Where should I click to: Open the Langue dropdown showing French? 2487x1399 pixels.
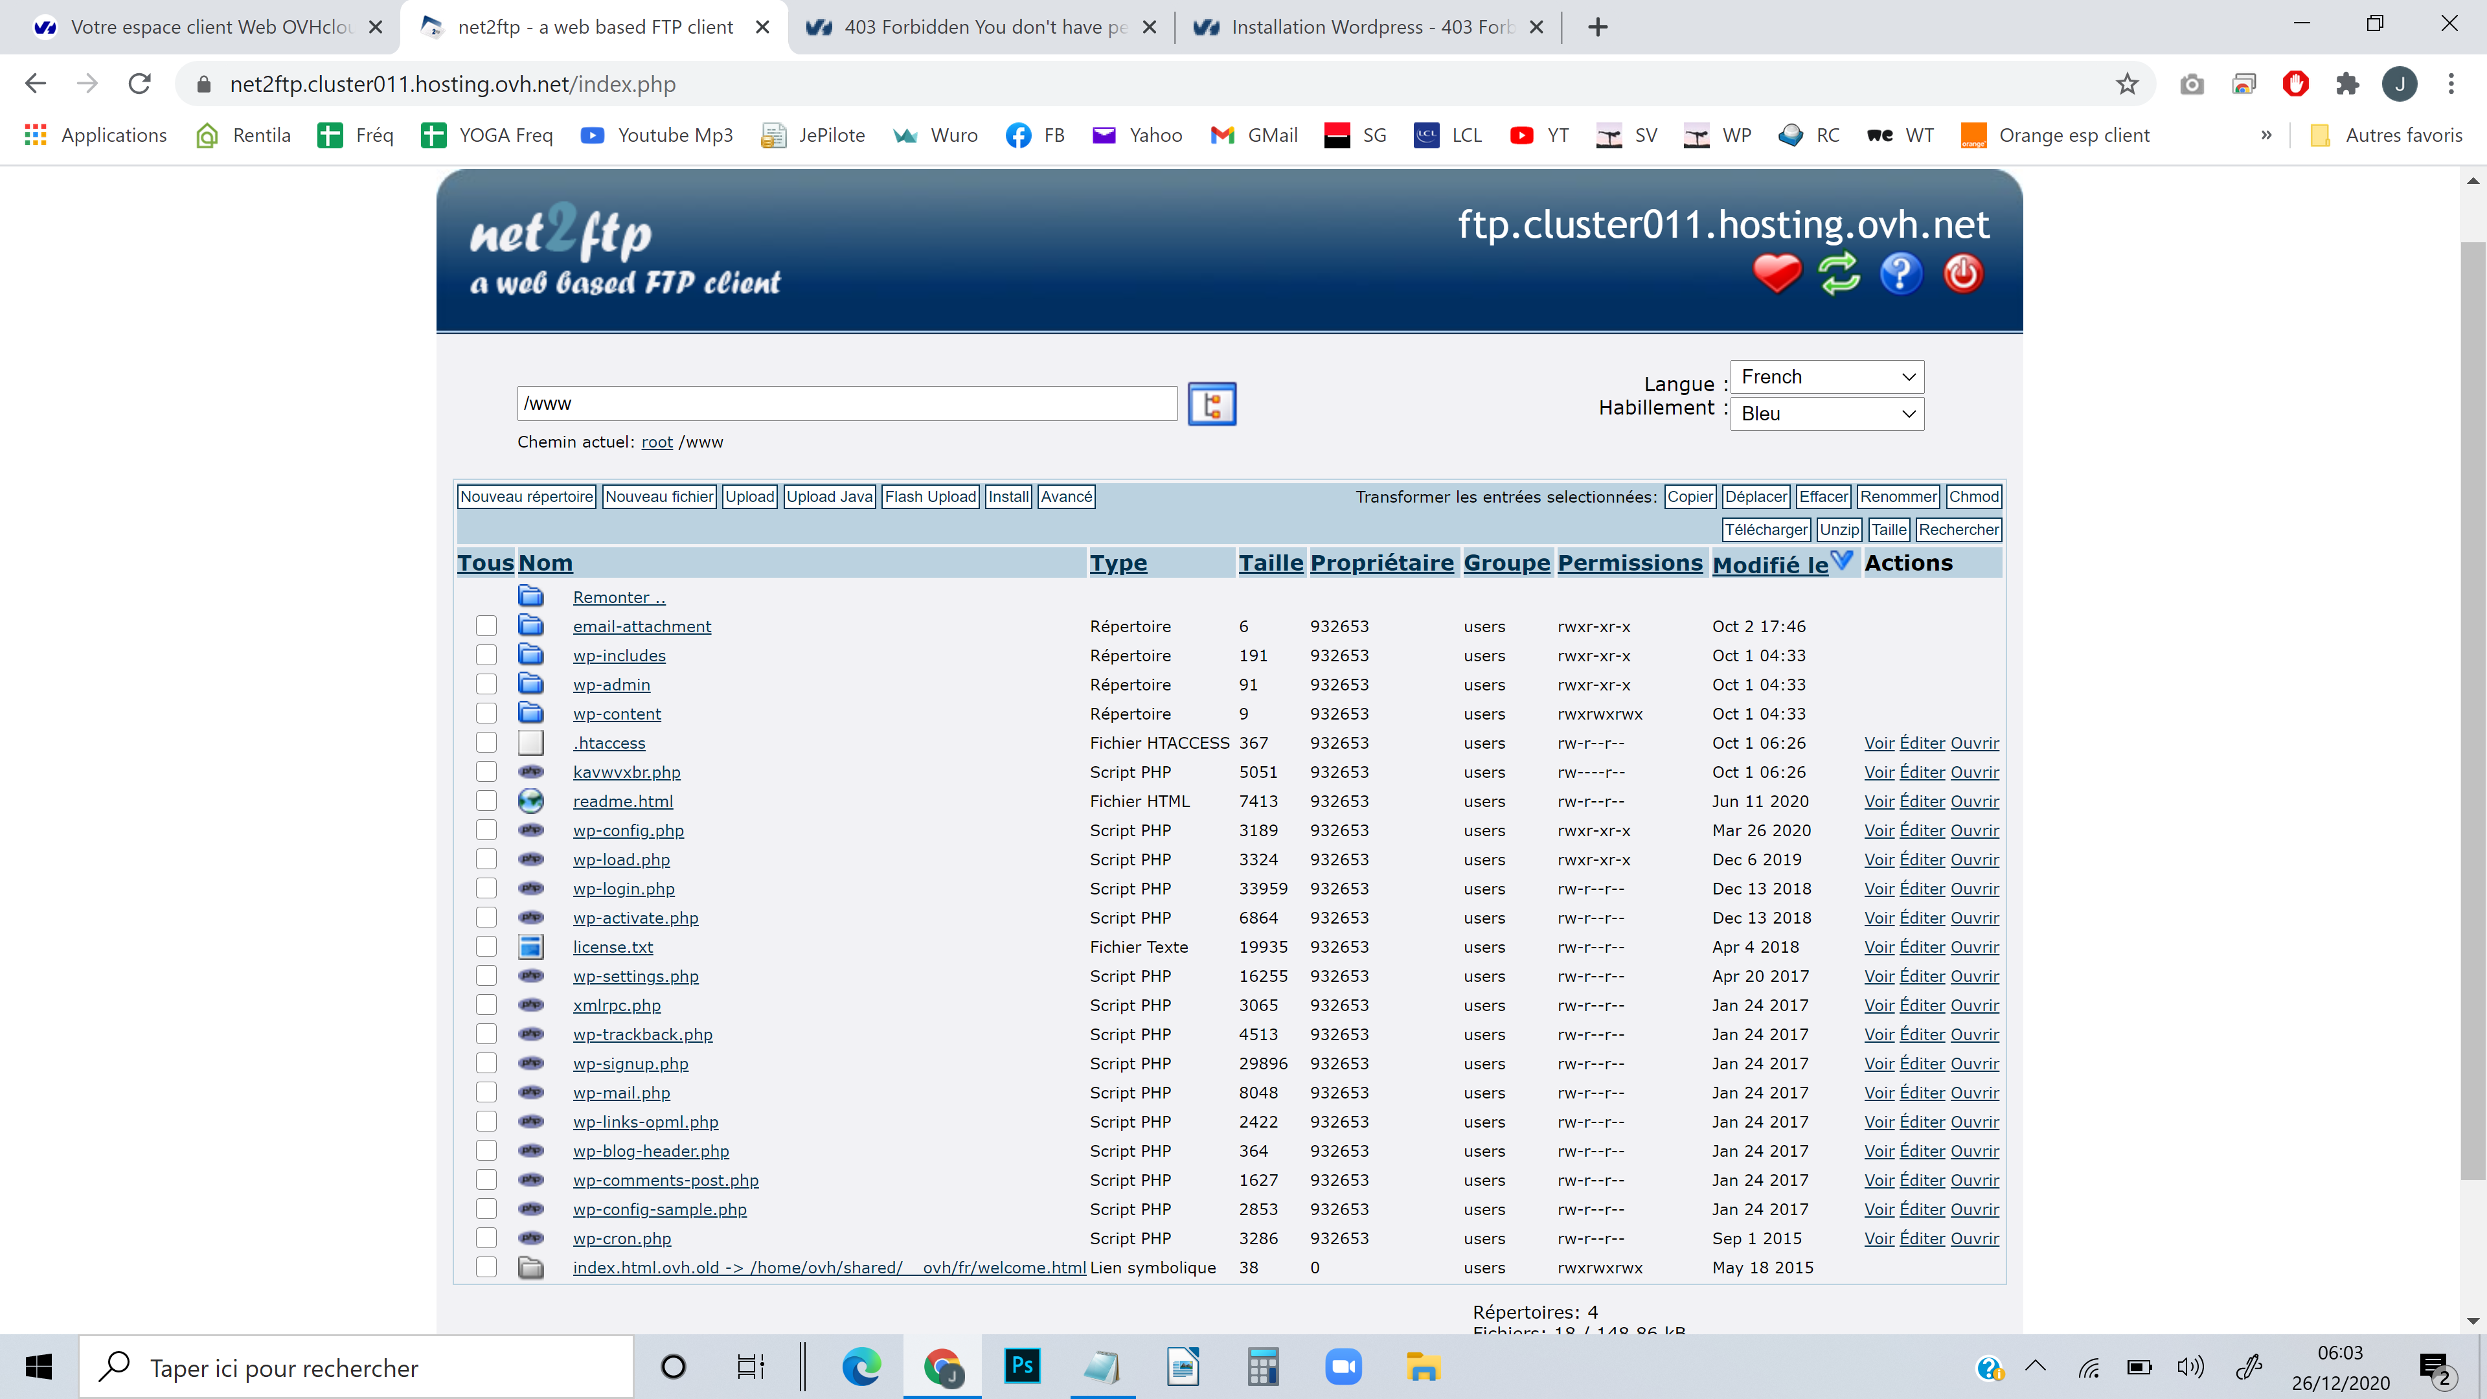tap(1826, 376)
